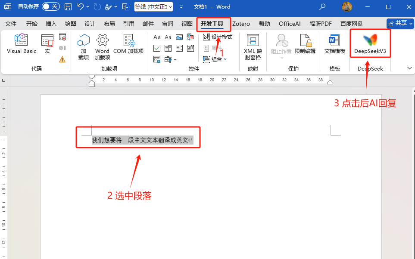The width and height of the screenshot is (415, 259).
Task: Click the 共享 share button
Action: tap(397, 24)
